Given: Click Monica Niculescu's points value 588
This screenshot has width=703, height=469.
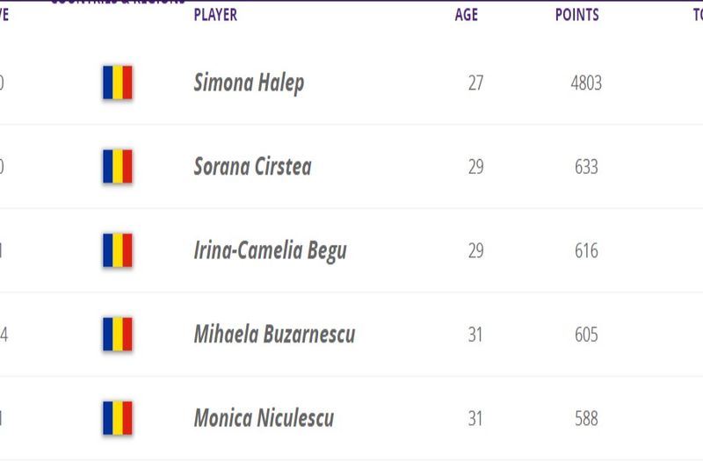Looking at the screenshot, I should (586, 419).
